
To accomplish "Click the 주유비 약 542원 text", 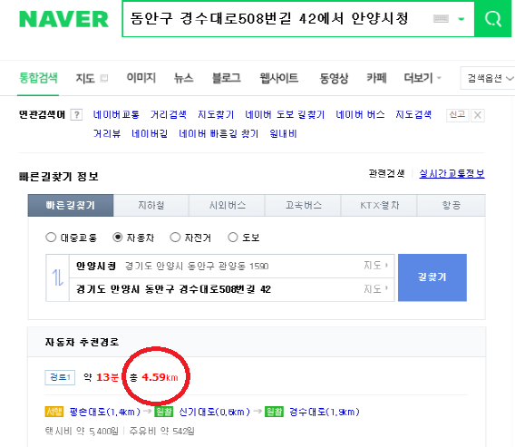I will pos(162,431).
